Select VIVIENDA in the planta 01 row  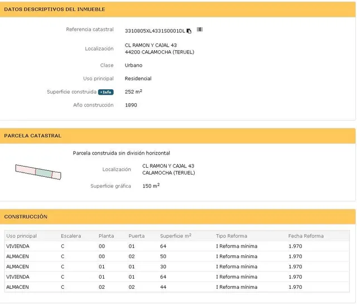point(18,277)
